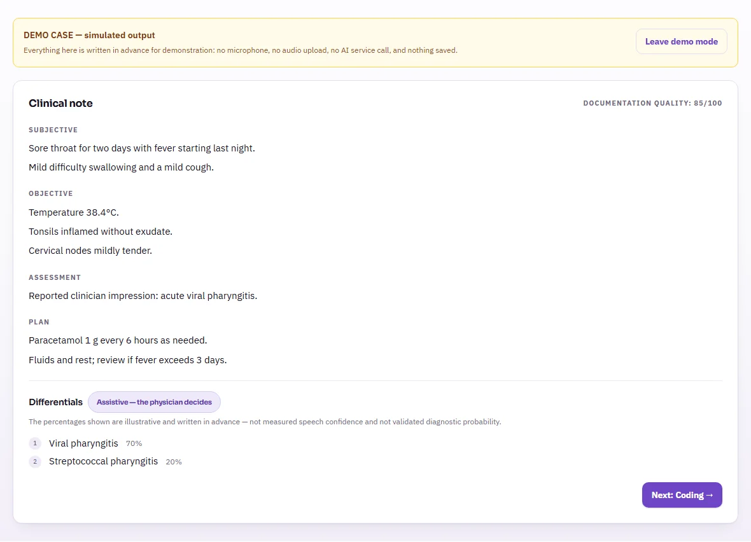Click the Differentials heading
The width and height of the screenshot is (751, 542).
pos(55,402)
